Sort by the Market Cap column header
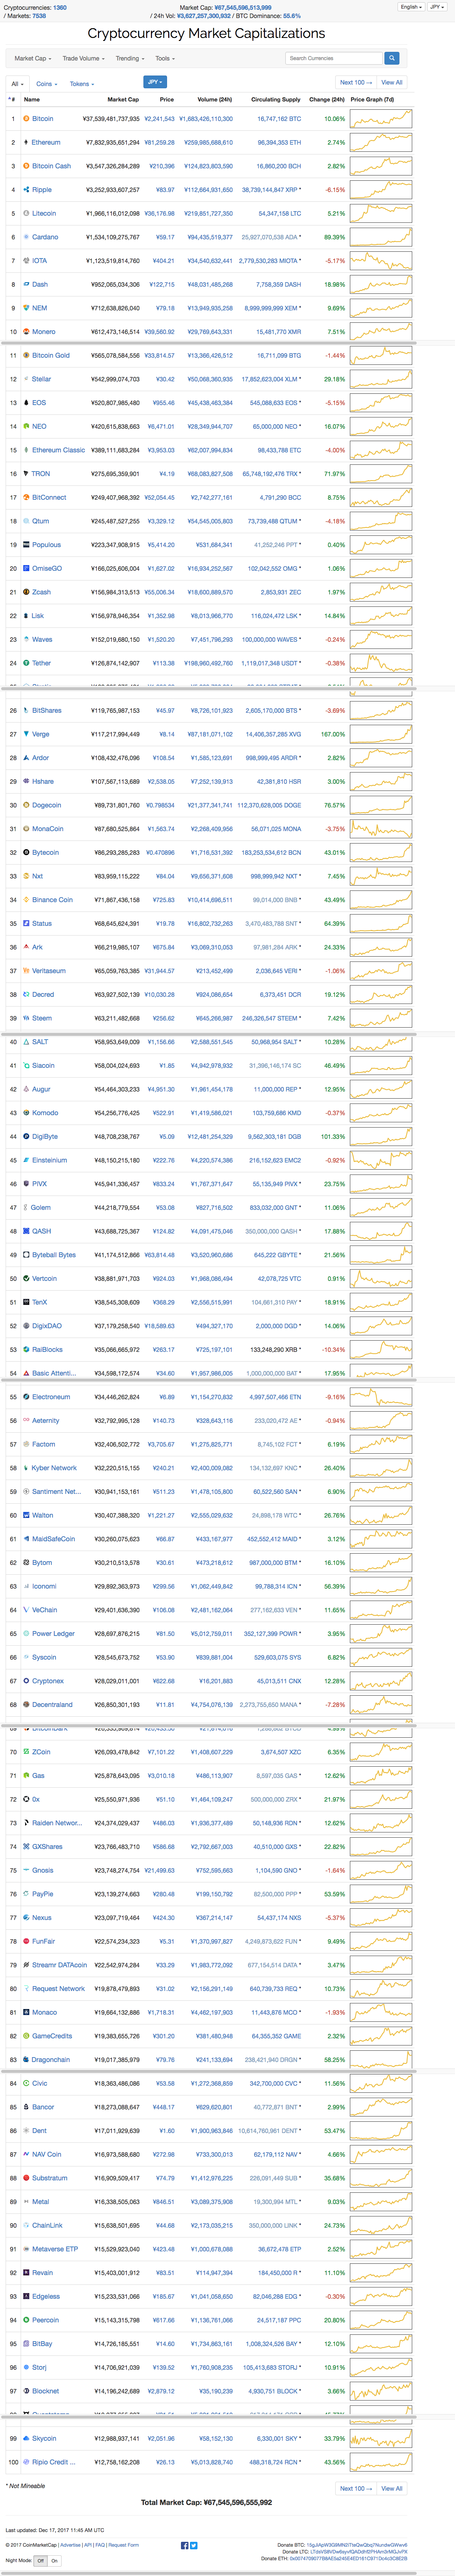The height and width of the screenshot is (2576, 455). [x=123, y=100]
